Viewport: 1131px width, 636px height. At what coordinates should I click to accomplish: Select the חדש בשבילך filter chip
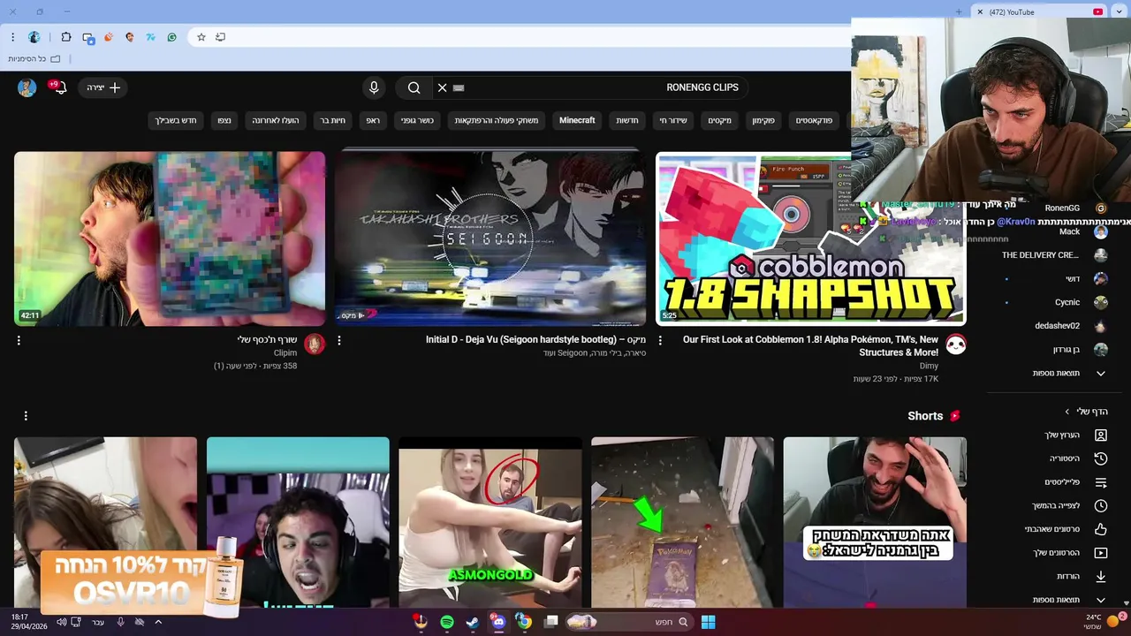click(x=176, y=120)
